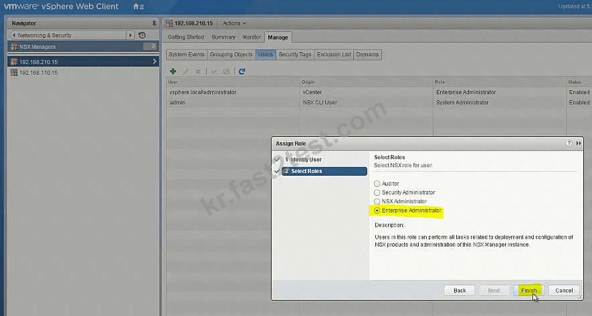Select the Enterprise Administrator role

tap(377, 210)
